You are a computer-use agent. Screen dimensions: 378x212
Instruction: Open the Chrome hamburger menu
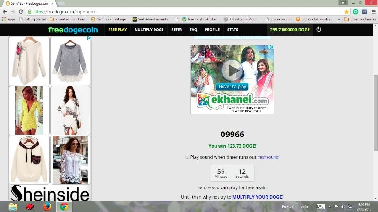point(372,11)
